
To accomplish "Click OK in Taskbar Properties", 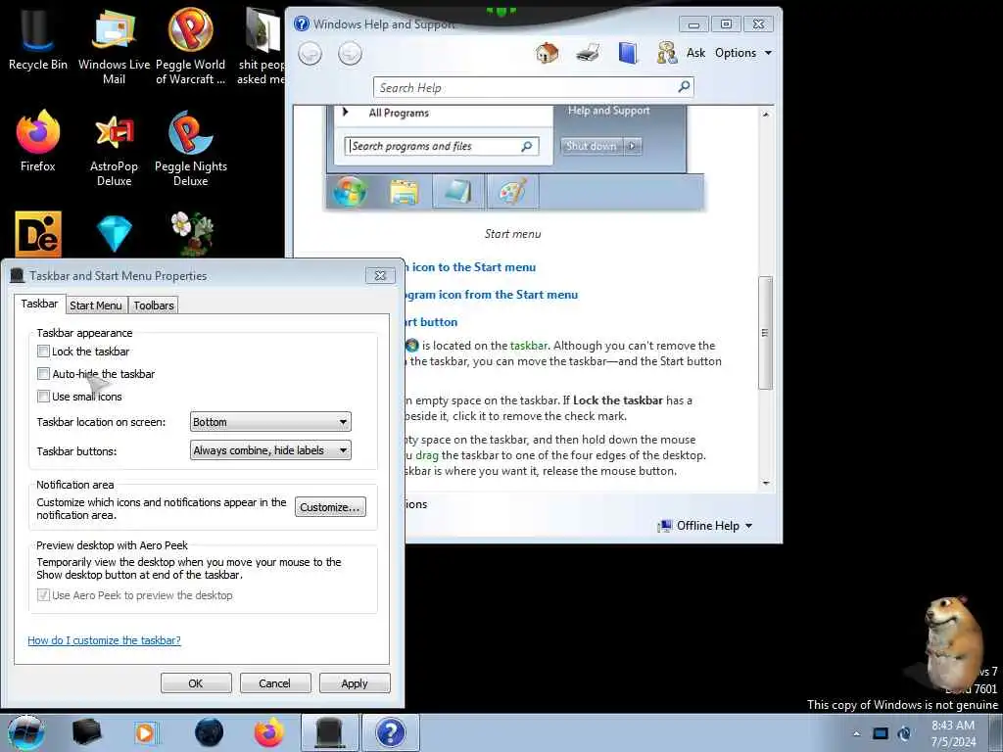I will pos(196,682).
